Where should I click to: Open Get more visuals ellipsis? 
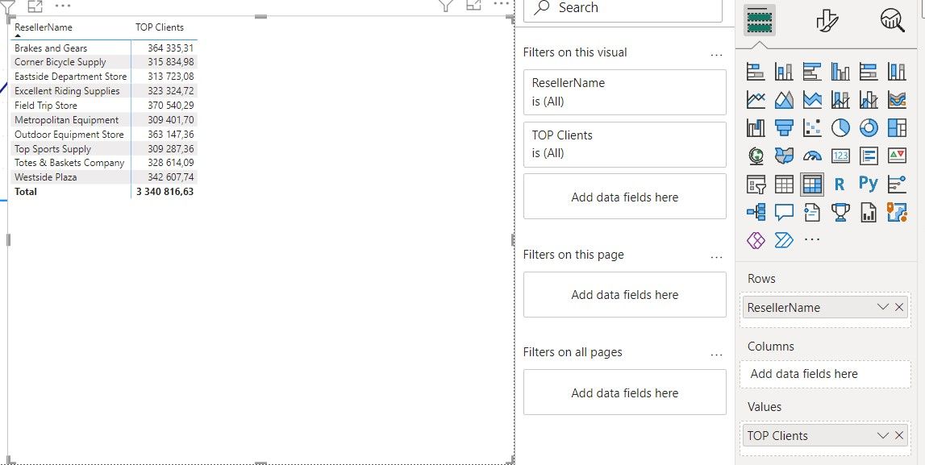[x=812, y=240]
